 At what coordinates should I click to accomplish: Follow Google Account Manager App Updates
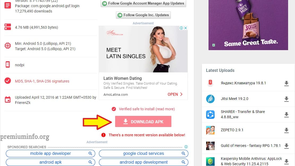(x=143, y=3)
